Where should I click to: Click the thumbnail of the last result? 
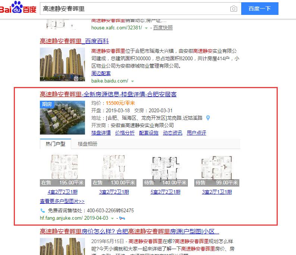pyautogui.click(x=63, y=246)
